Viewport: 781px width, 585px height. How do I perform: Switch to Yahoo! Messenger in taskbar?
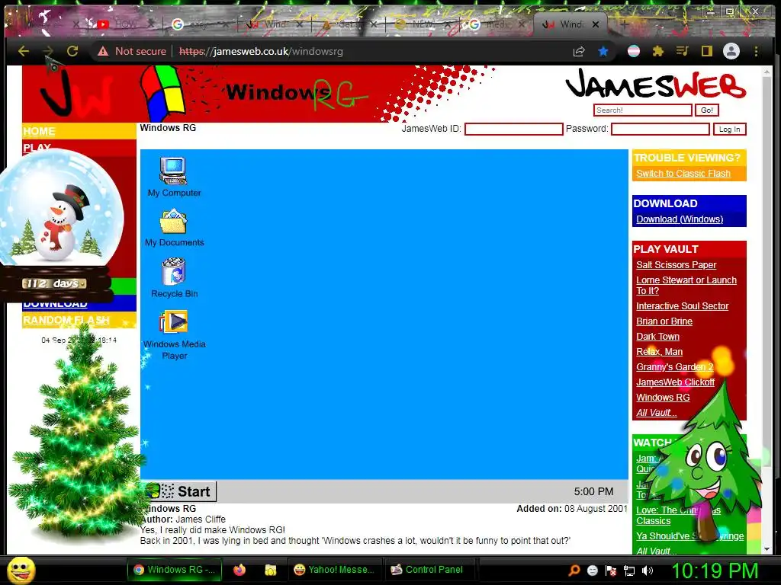point(334,570)
